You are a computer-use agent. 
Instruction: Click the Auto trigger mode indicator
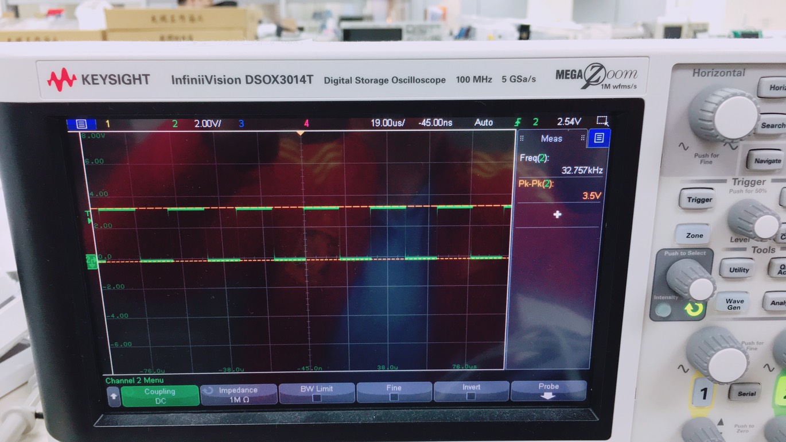pyautogui.click(x=484, y=122)
